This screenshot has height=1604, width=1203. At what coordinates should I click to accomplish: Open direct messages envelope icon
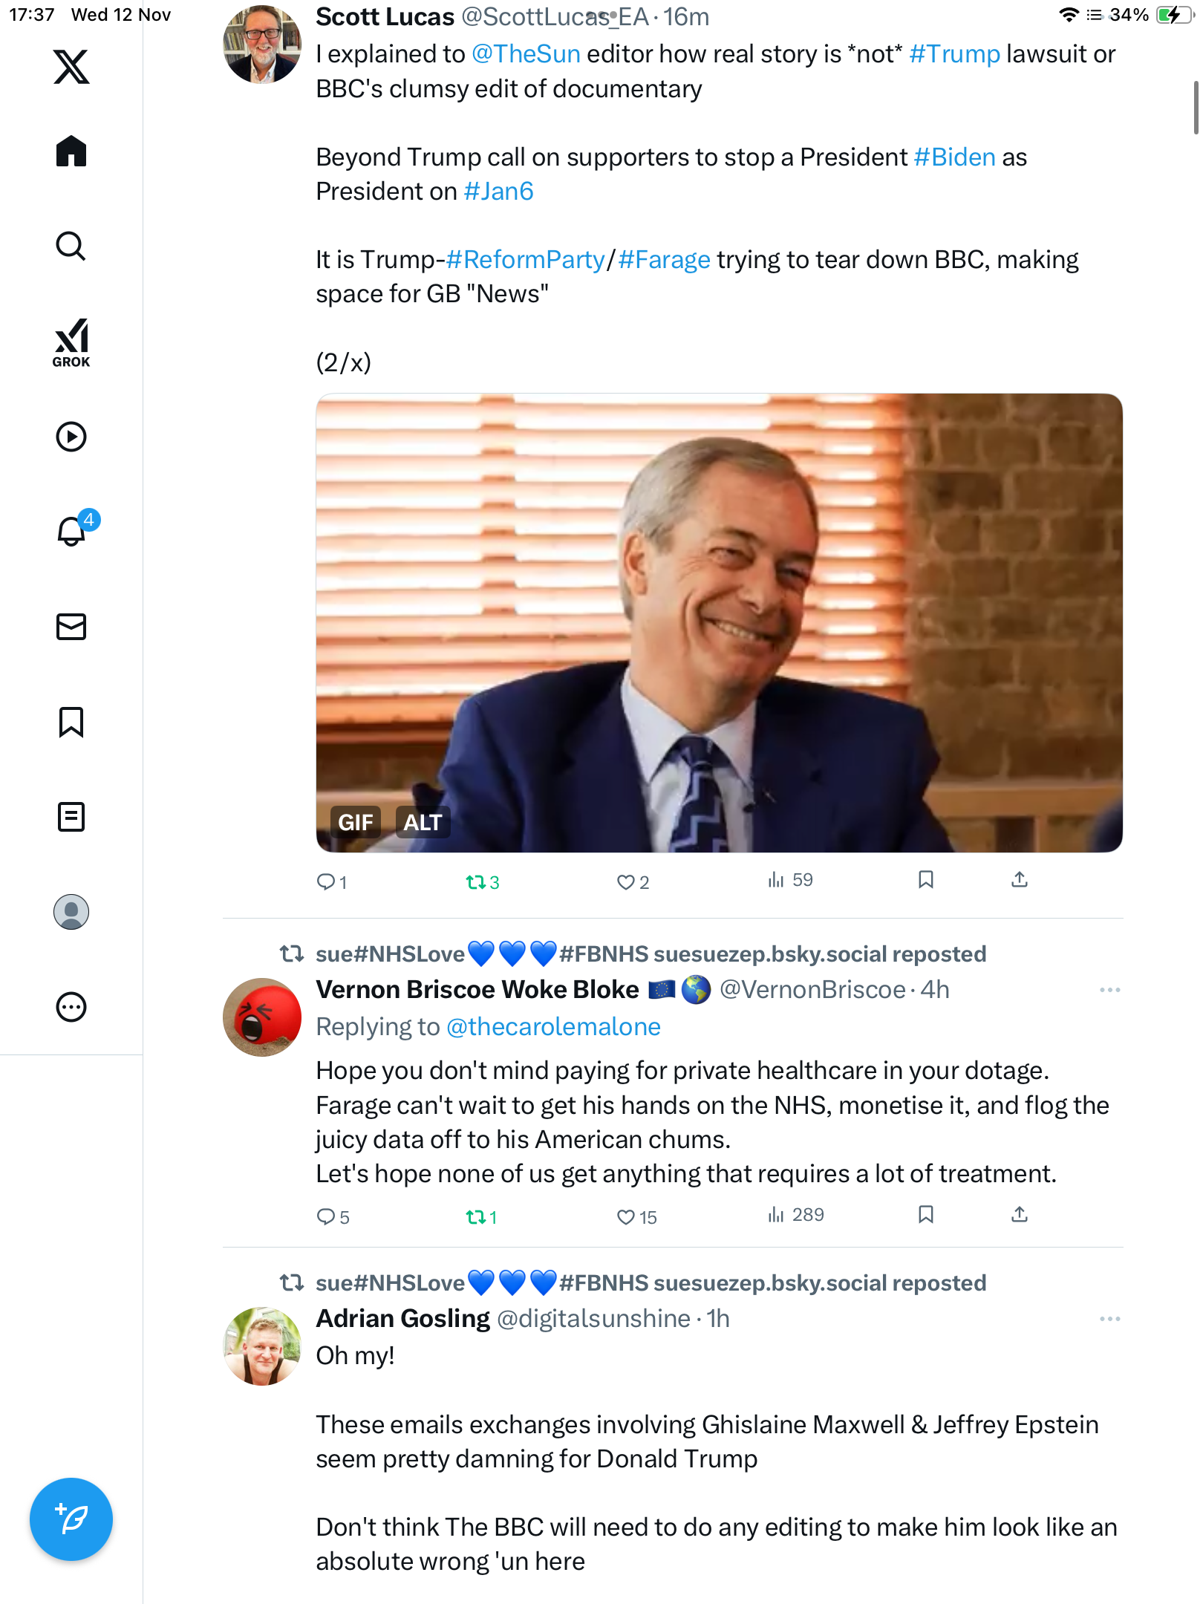pos(71,627)
